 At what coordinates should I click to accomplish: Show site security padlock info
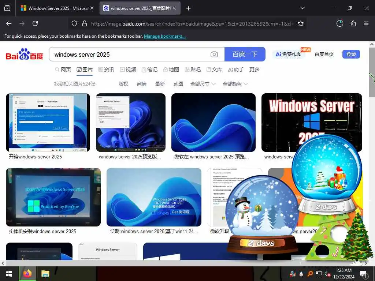tap(85, 24)
